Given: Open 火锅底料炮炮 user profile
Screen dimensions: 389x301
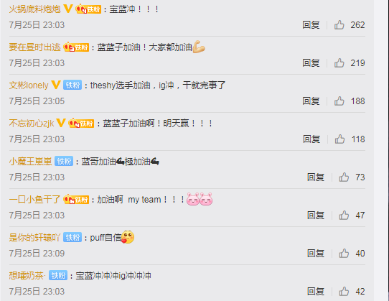Looking at the screenshot, I should point(34,9).
